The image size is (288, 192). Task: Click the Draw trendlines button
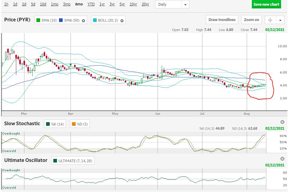click(222, 20)
